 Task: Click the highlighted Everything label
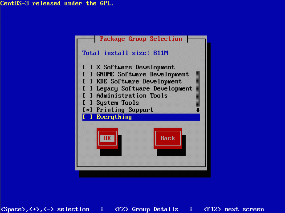click(114, 117)
